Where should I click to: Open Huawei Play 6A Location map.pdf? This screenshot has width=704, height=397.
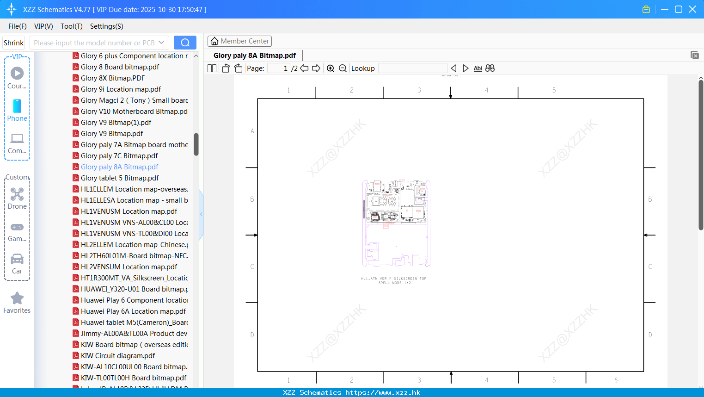click(x=129, y=311)
